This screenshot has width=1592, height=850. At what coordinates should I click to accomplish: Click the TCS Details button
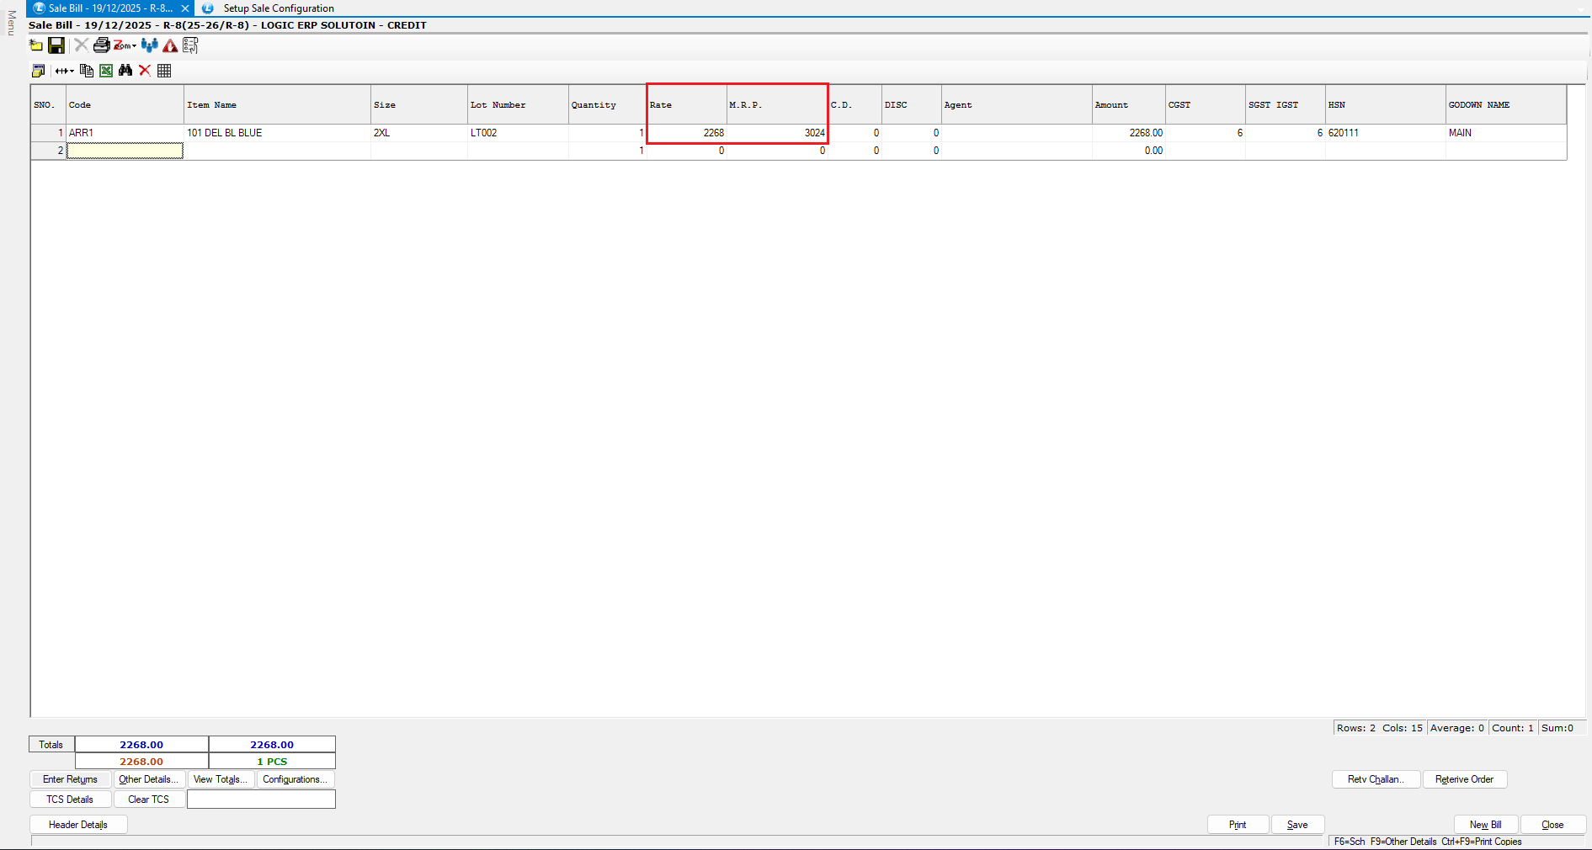[70, 800]
